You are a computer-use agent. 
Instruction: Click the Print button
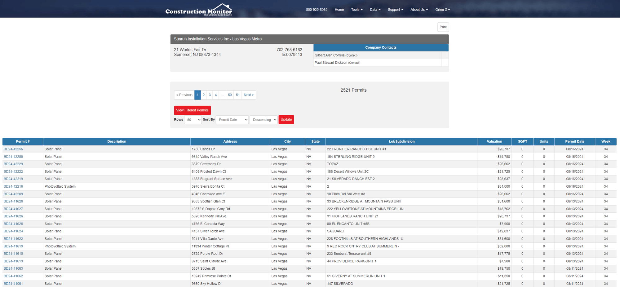click(443, 27)
